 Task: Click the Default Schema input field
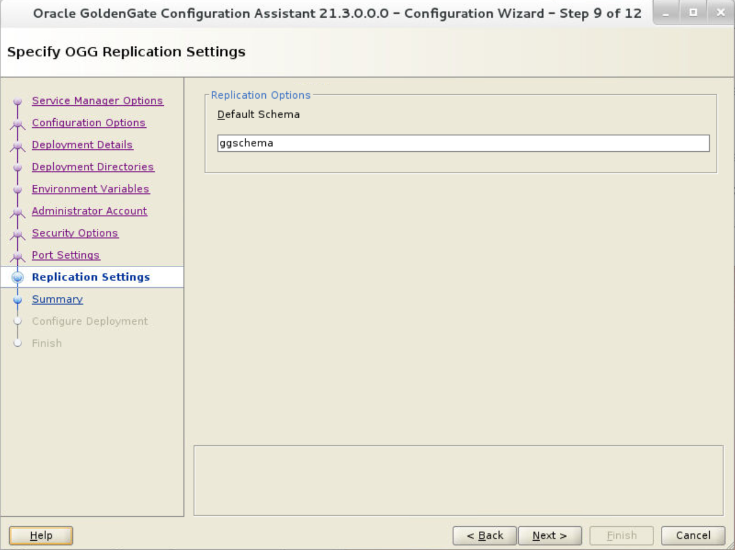pos(463,143)
